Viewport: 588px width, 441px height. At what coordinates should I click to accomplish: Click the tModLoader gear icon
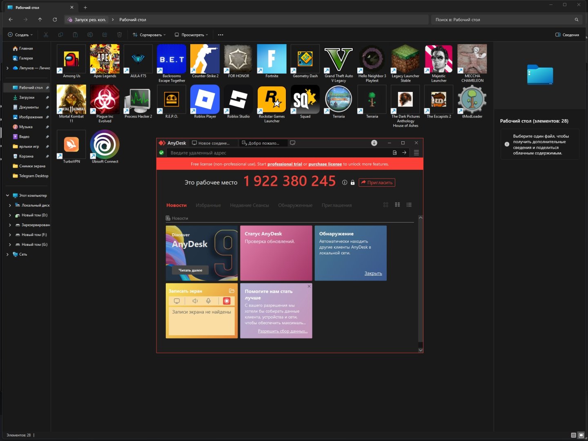coord(472,99)
